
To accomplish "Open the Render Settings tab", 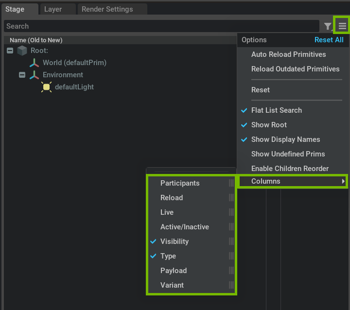I will click(x=107, y=9).
